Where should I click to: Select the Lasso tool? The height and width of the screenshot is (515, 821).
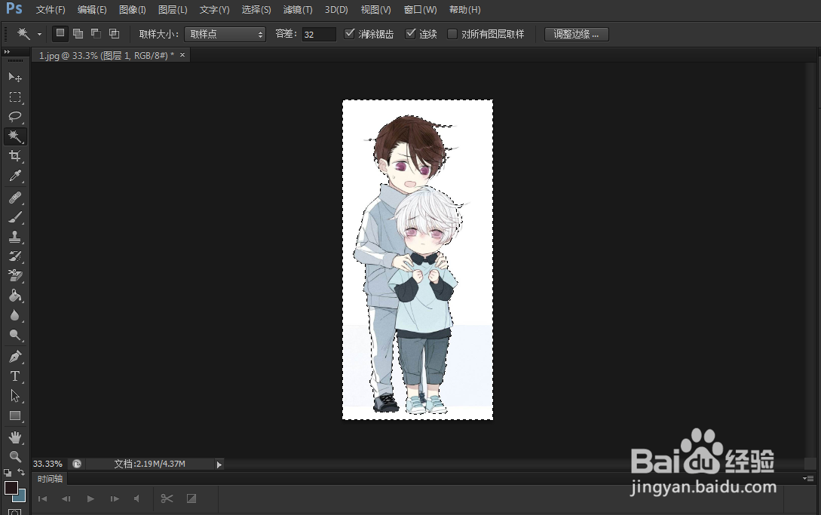[x=14, y=117]
